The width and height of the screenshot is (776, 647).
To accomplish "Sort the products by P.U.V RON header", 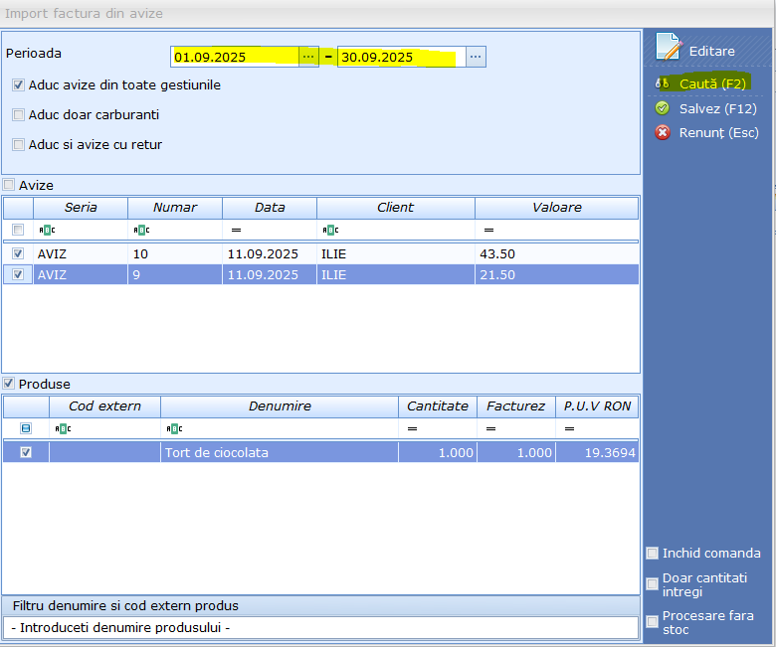I will coord(597,406).
